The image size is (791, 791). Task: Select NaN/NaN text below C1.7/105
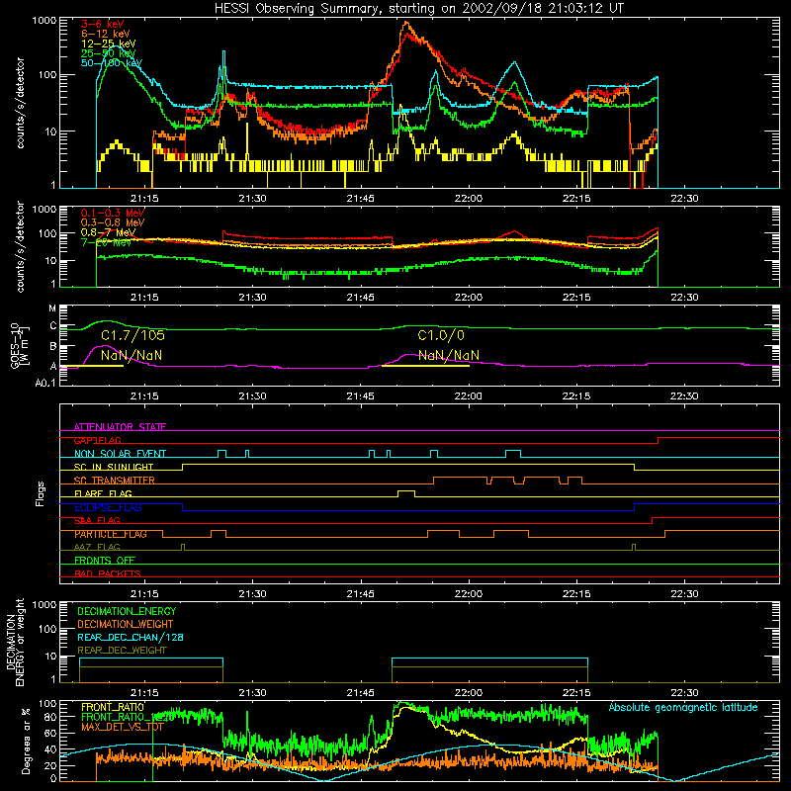tap(132, 355)
